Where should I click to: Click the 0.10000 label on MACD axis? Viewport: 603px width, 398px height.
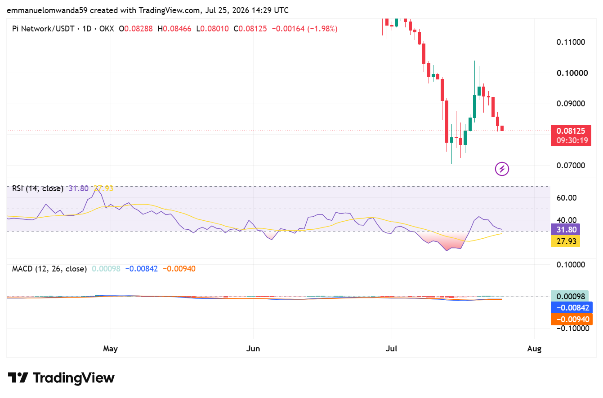pyautogui.click(x=570, y=264)
